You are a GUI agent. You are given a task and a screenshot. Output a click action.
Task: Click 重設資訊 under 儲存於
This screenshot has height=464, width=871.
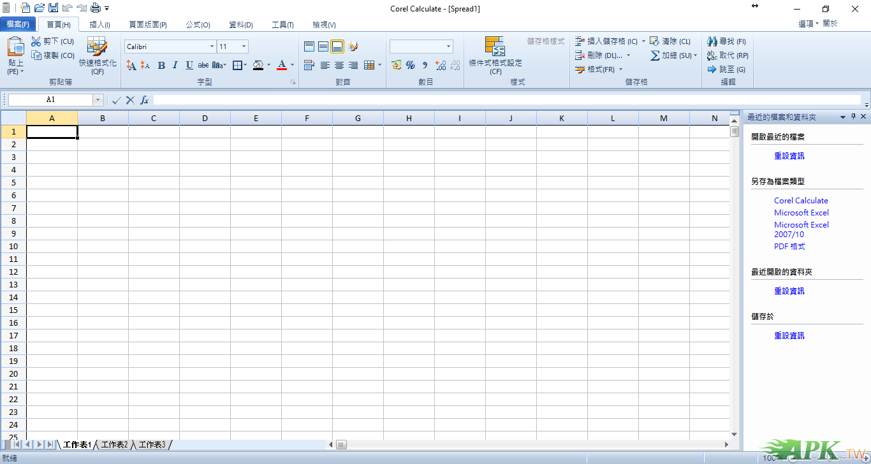pyautogui.click(x=789, y=335)
